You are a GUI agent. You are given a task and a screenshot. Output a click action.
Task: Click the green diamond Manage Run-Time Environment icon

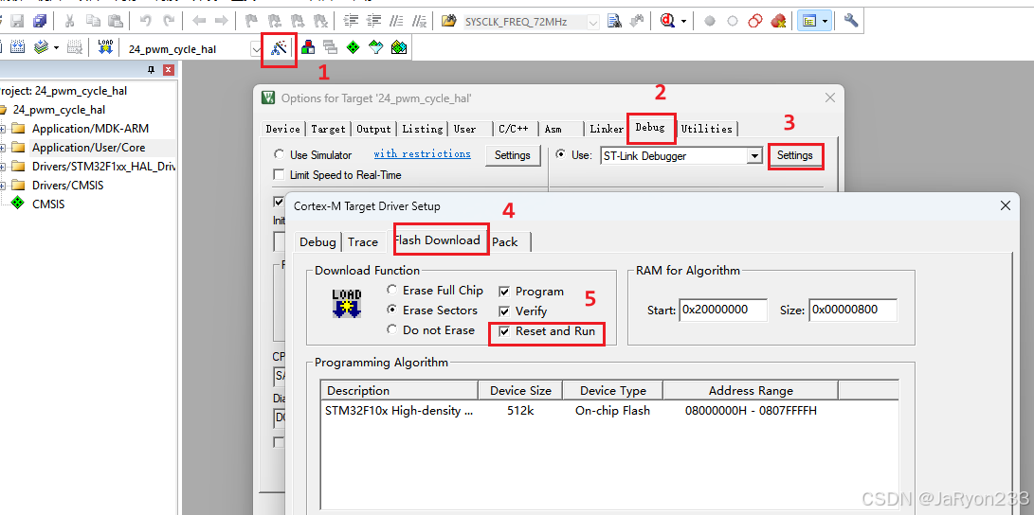353,47
